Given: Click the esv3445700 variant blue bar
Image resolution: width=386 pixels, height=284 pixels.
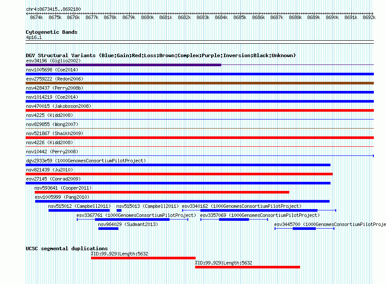Looking at the screenshot, I should tap(304, 229).
